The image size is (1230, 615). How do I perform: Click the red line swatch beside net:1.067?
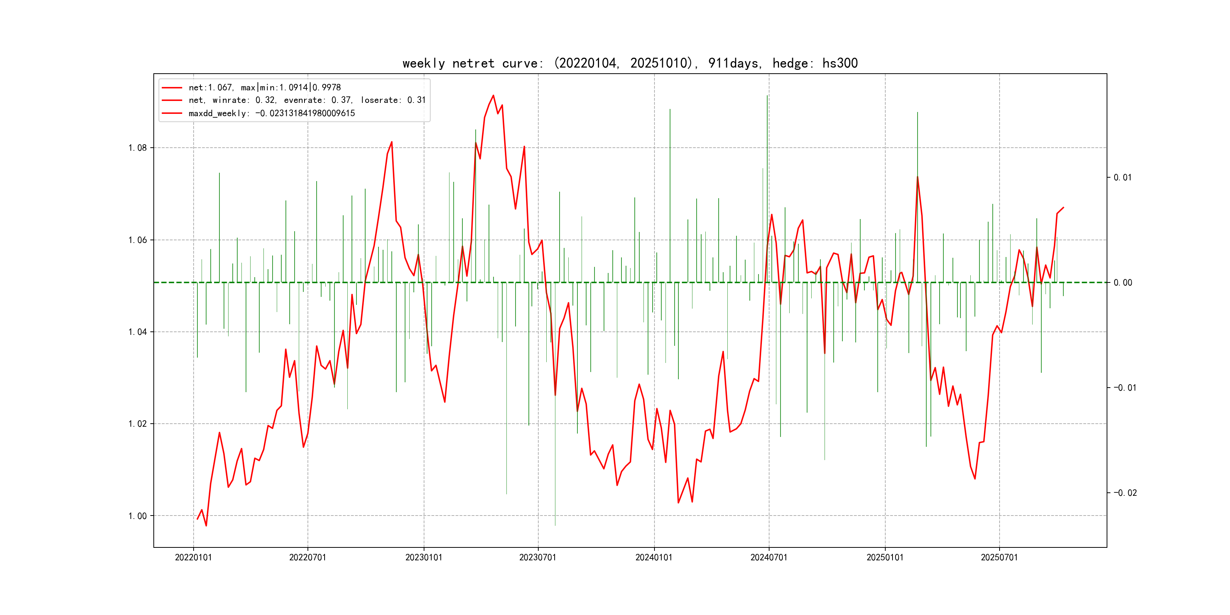tap(172, 88)
